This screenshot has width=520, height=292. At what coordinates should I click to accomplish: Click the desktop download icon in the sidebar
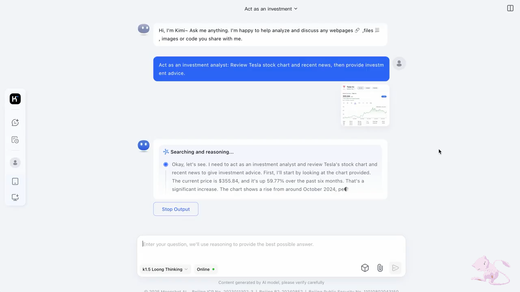(x=15, y=198)
